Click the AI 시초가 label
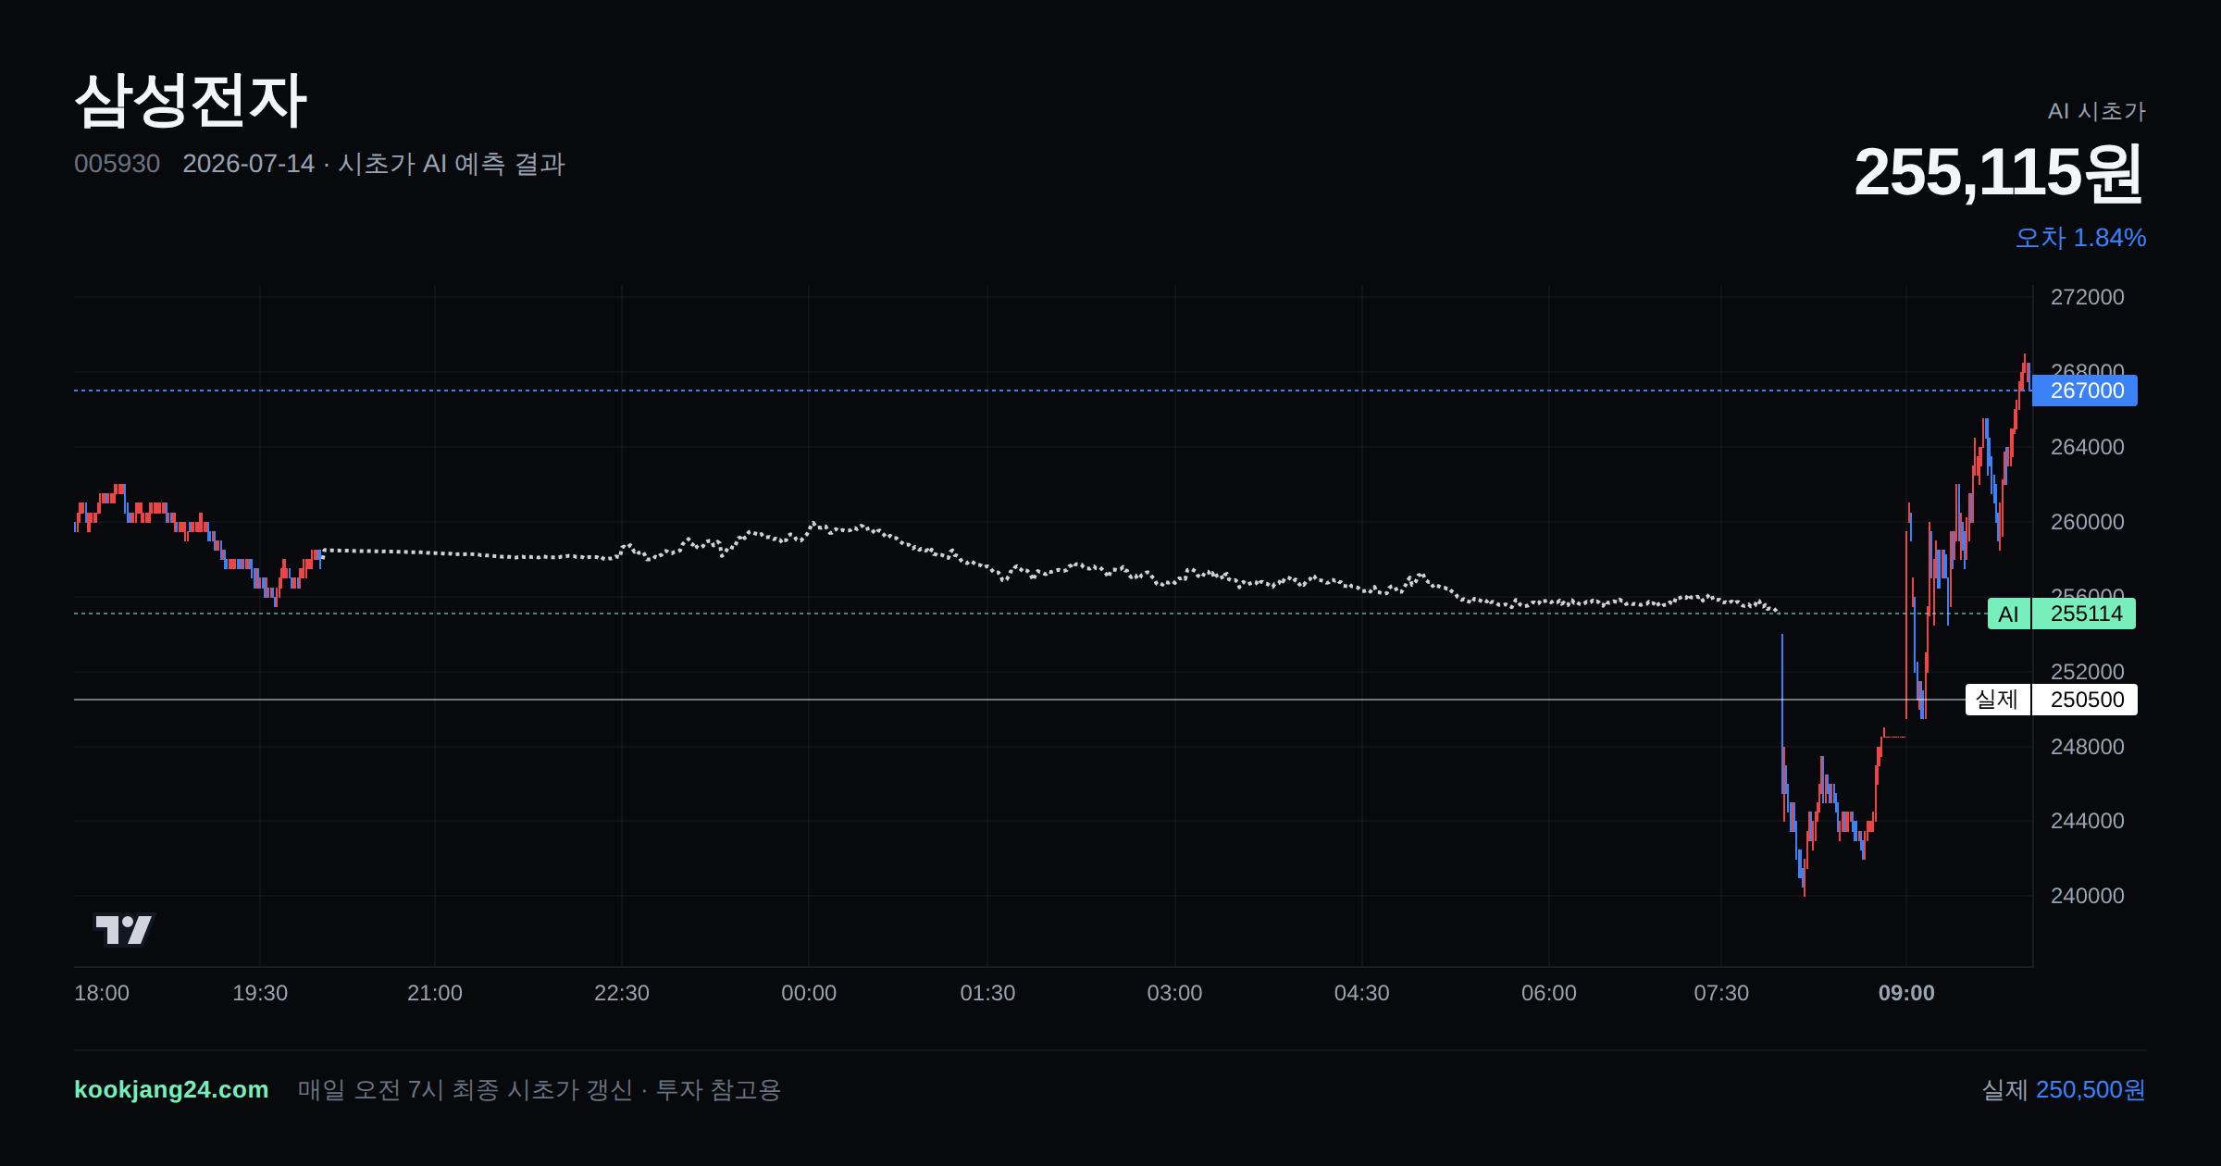2221x1166 pixels. click(2096, 111)
